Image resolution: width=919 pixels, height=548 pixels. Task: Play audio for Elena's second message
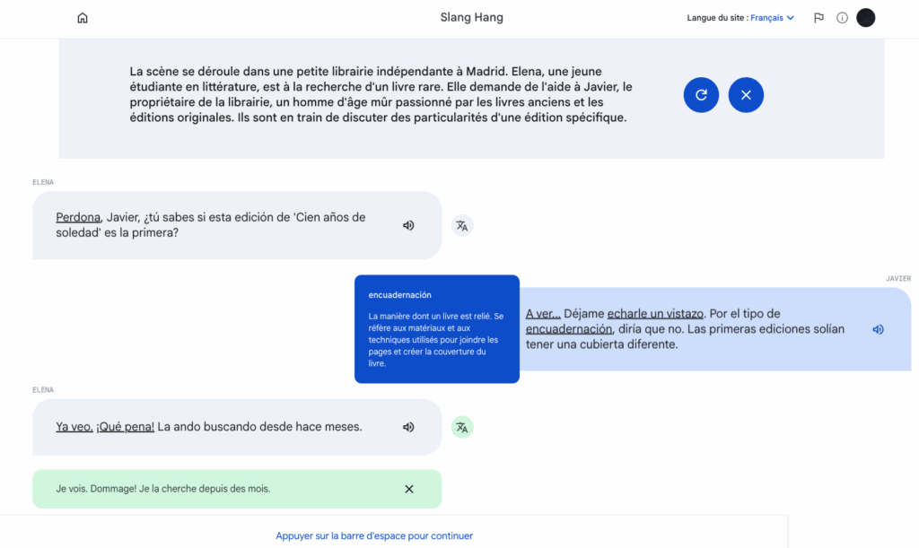[408, 427]
